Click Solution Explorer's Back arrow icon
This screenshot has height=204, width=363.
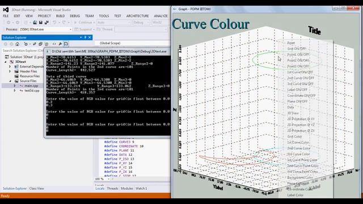point(6,44)
